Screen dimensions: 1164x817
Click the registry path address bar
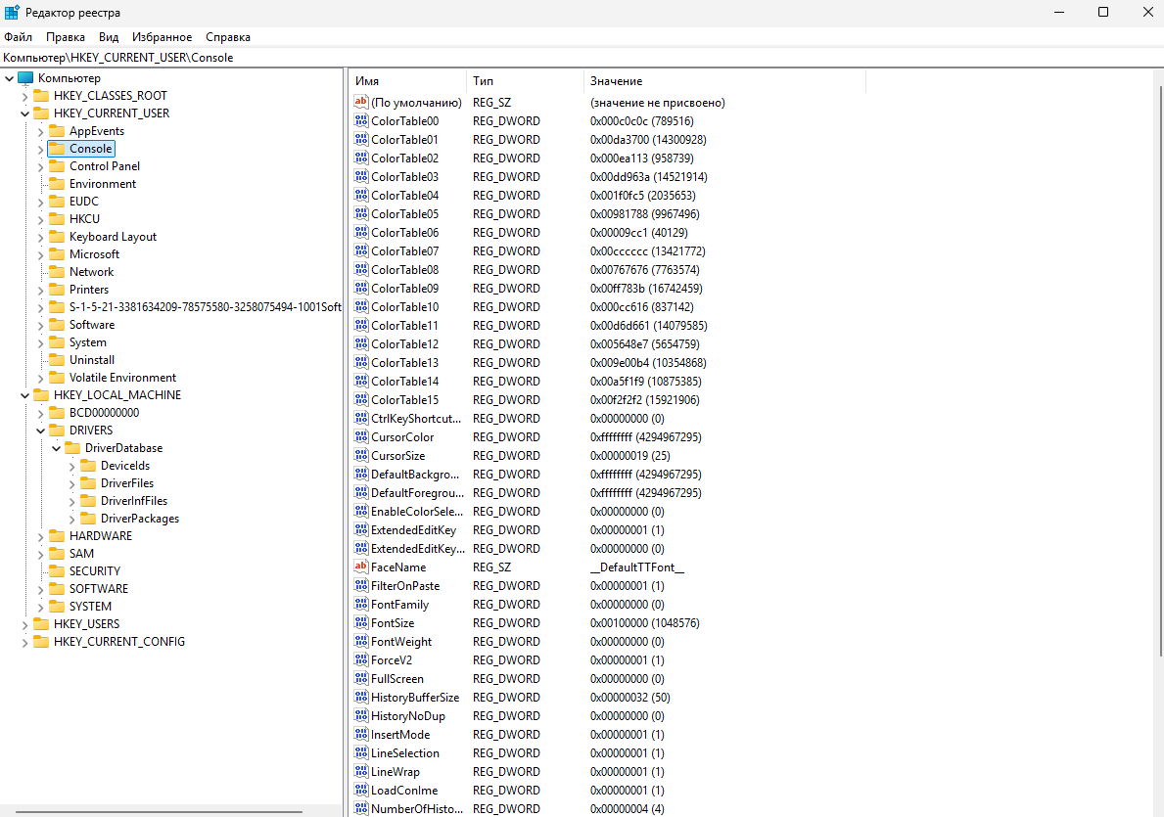tap(582, 57)
